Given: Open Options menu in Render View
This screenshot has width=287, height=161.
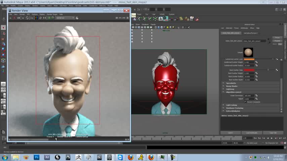Looking at the screenshot, I should coord(34,14).
